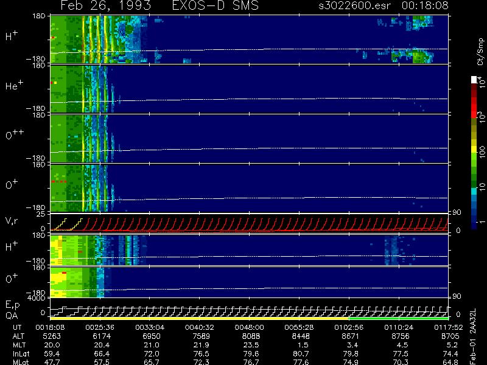Image resolution: width=487 pixels, height=365 pixels.
Task: Click MLT value "5.2"
Action: pos(452,345)
